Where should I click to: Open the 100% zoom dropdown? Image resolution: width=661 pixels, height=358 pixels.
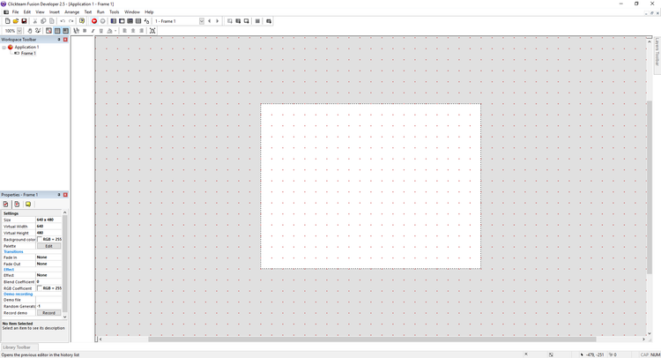[x=19, y=31]
